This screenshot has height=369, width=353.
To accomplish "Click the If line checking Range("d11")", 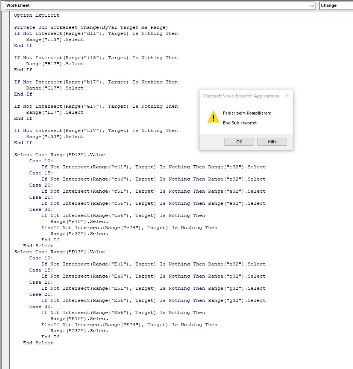I will pyautogui.click(x=96, y=33).
